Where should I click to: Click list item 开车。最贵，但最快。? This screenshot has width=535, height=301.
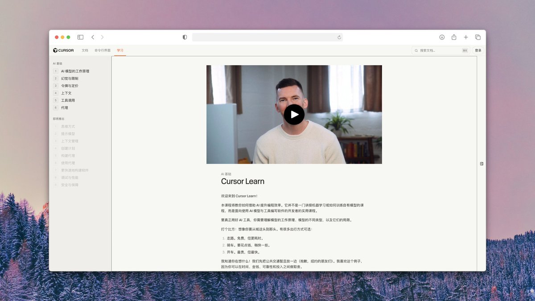(243, 252)
